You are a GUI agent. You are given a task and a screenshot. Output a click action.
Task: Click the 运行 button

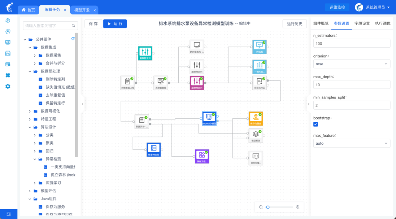click(115, 24)
